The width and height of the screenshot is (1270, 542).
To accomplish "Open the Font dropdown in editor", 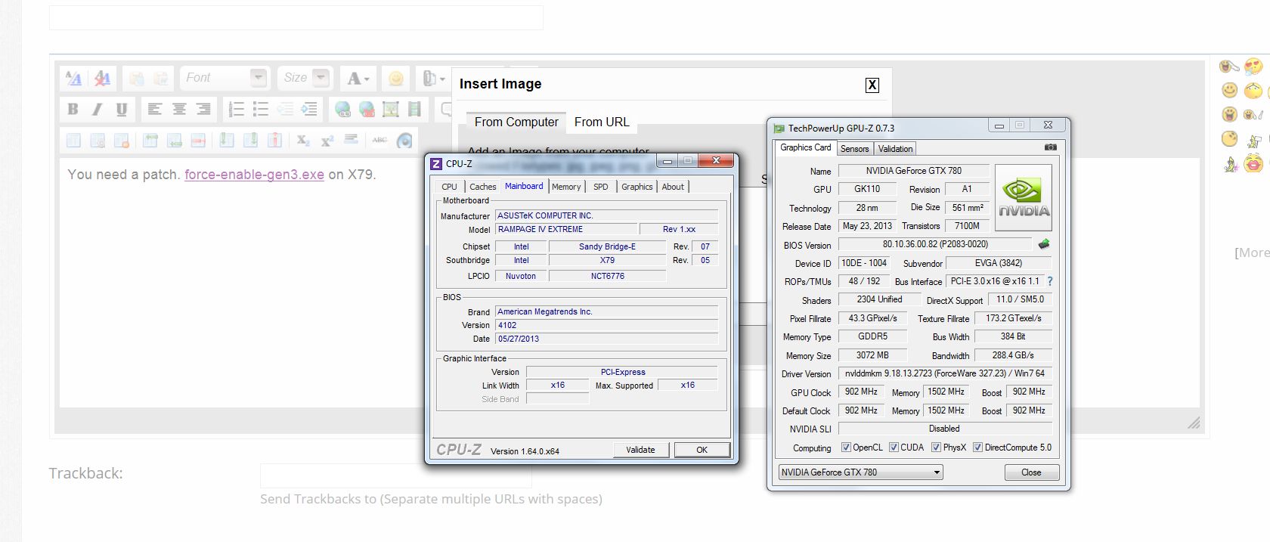I will [225, 78].
